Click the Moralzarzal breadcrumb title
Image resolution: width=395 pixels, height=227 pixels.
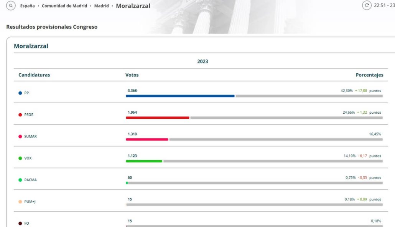click(133, 6)
